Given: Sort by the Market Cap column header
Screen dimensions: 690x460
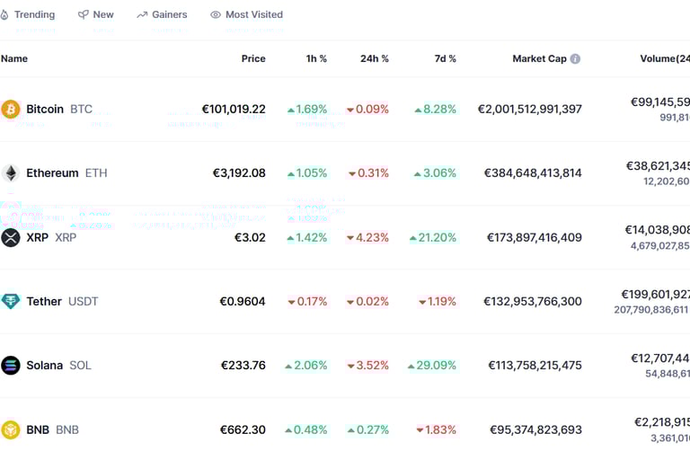Looking at the screenshot, I should pos(539,58).
